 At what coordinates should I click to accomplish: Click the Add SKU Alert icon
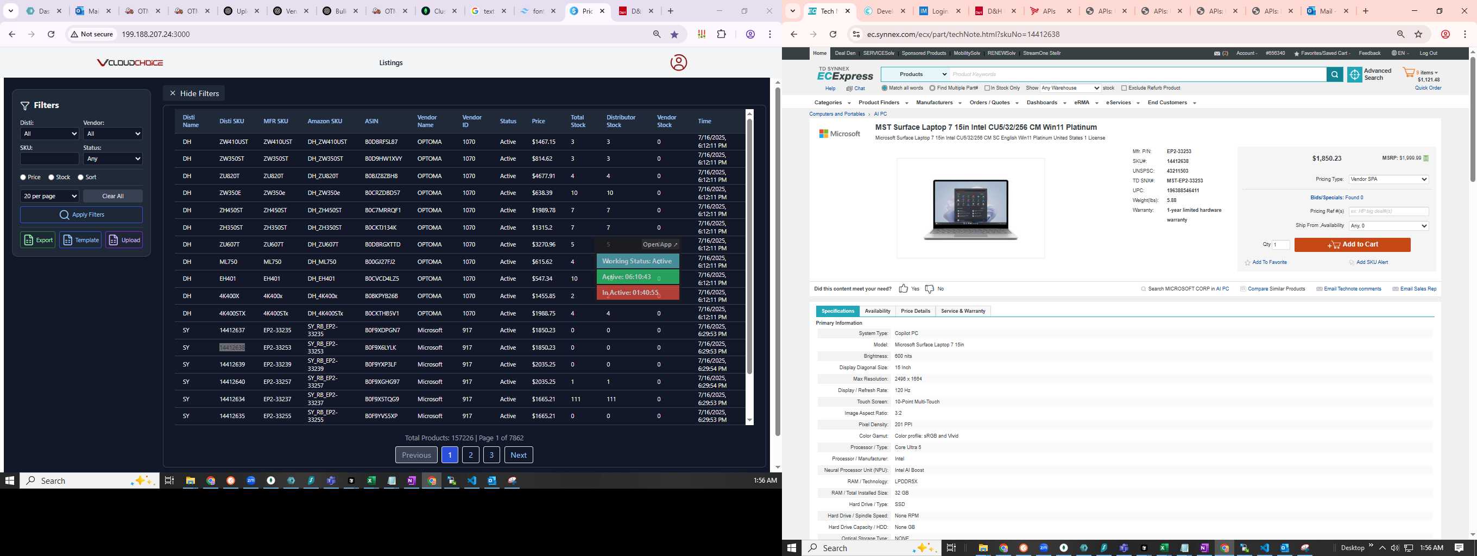(1352, 262)
